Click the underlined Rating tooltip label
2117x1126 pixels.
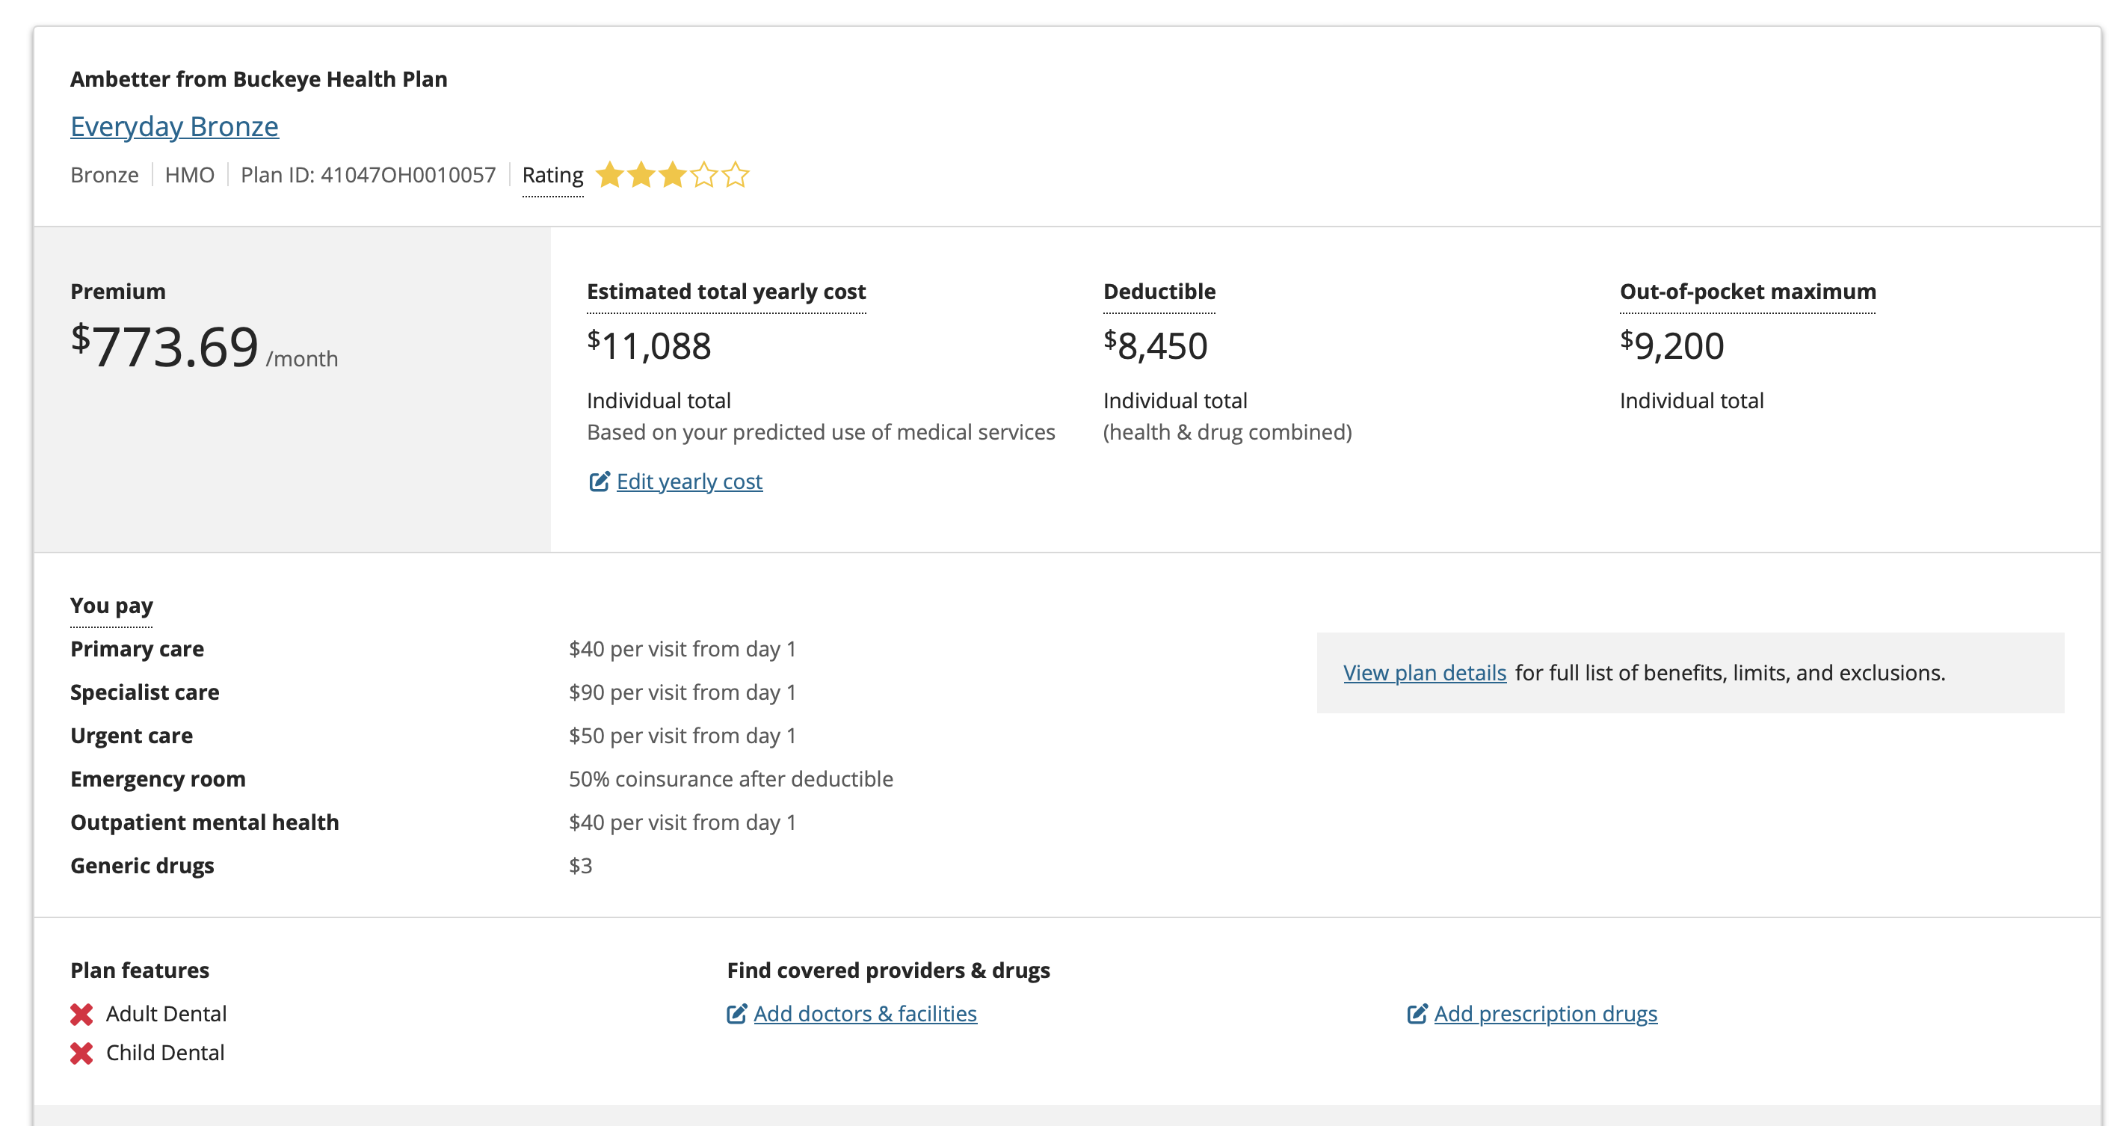tap(552, 175)
